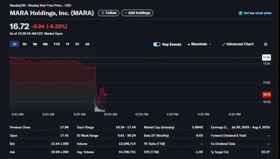Click the 17.66 previous close price label
Image resolution: width=280 pixels, height=159 pixels.
pos(266,57)
